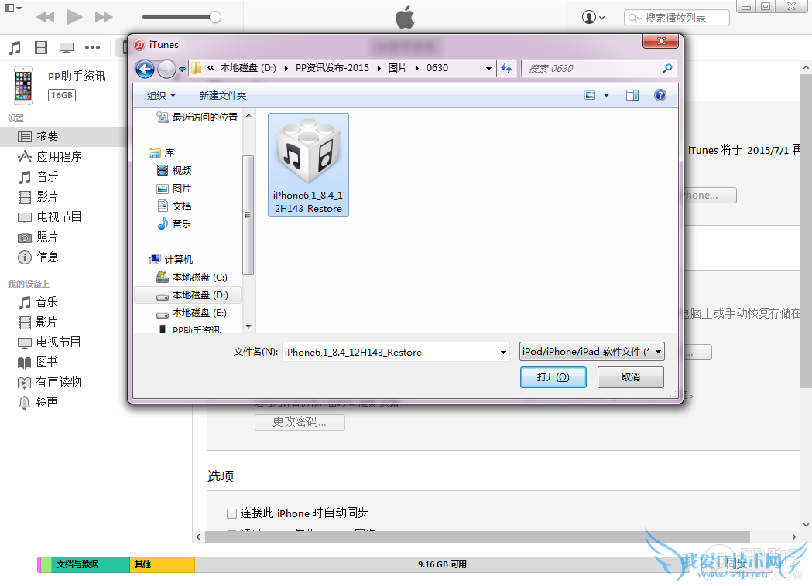The width and height of the screenshot is (812, 586).
Task: Click 新建文件夹 button
Action: pyautogui.click(x=223, y=96)
